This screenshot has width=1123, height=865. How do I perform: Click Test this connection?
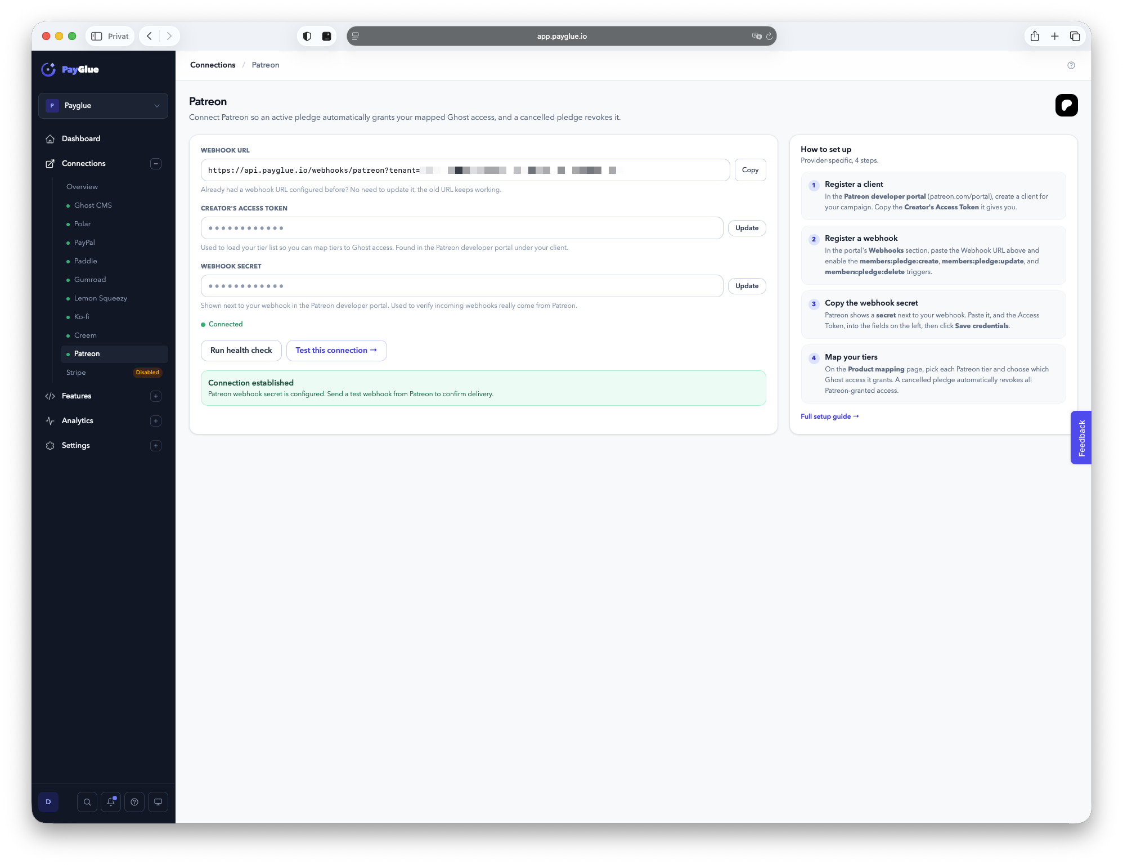(x=336, y=351)
